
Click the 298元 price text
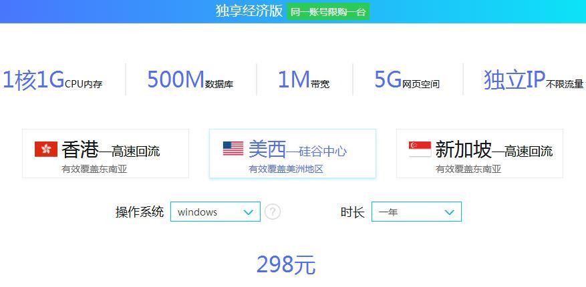click(286, 266)
